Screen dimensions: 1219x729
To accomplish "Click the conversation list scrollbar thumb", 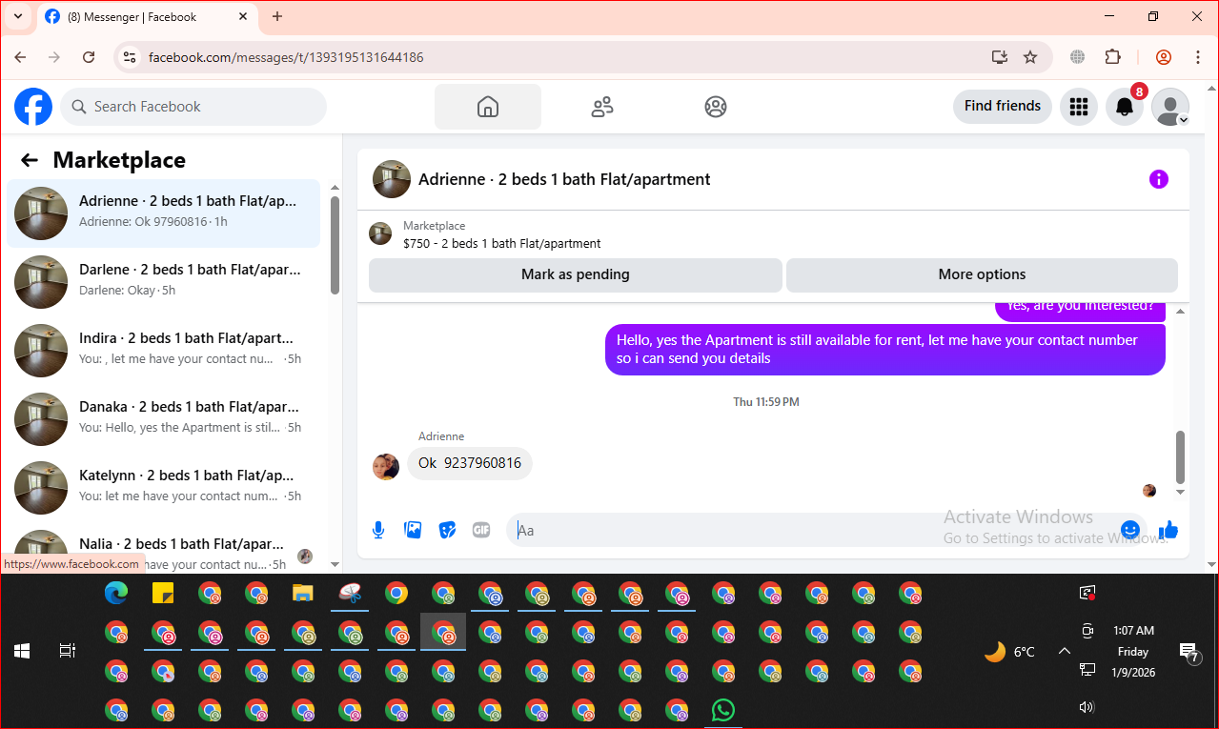I will point(335,245).
